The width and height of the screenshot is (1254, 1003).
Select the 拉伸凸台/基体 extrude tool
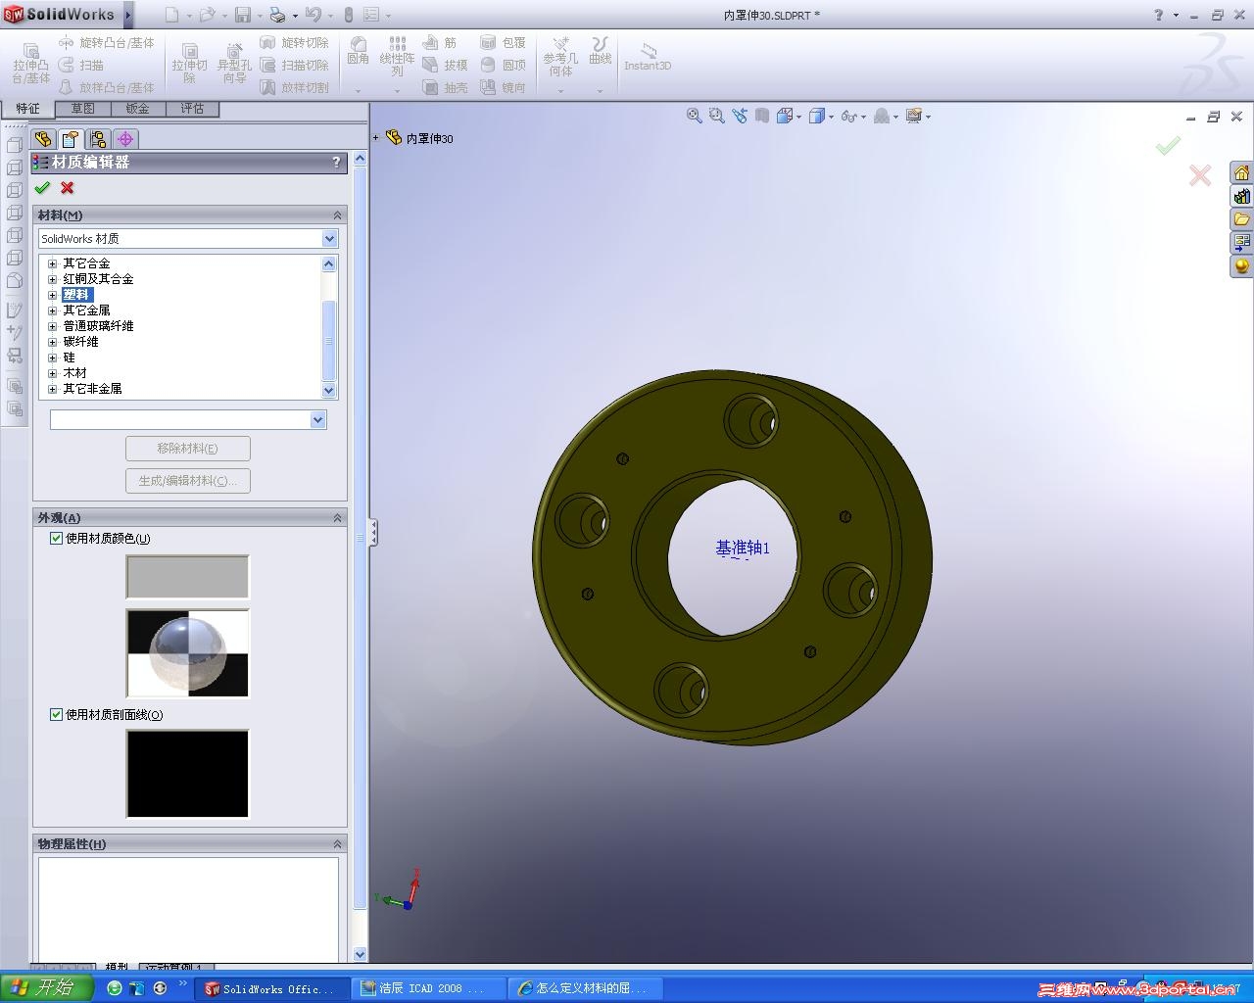click(30, 64)
